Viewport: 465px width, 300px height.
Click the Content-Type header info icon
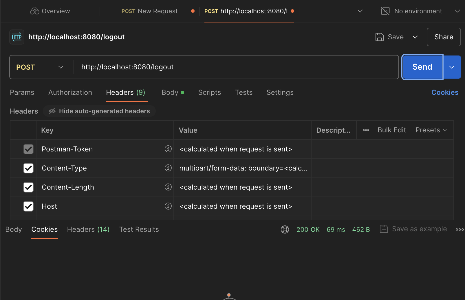pos(168,168)
